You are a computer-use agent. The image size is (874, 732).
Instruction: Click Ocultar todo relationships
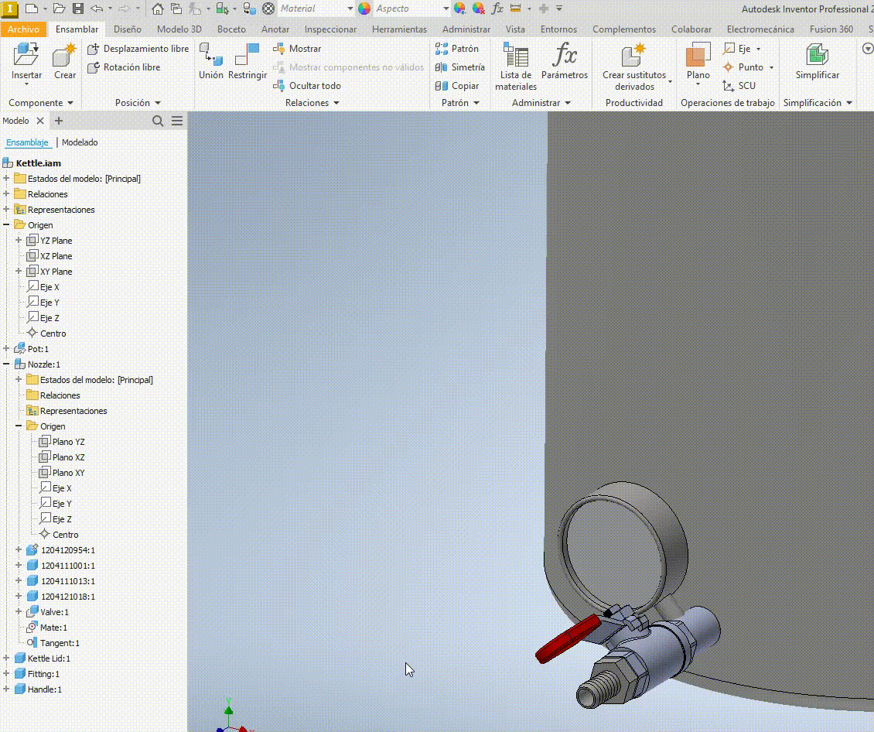tap(307, 86)
